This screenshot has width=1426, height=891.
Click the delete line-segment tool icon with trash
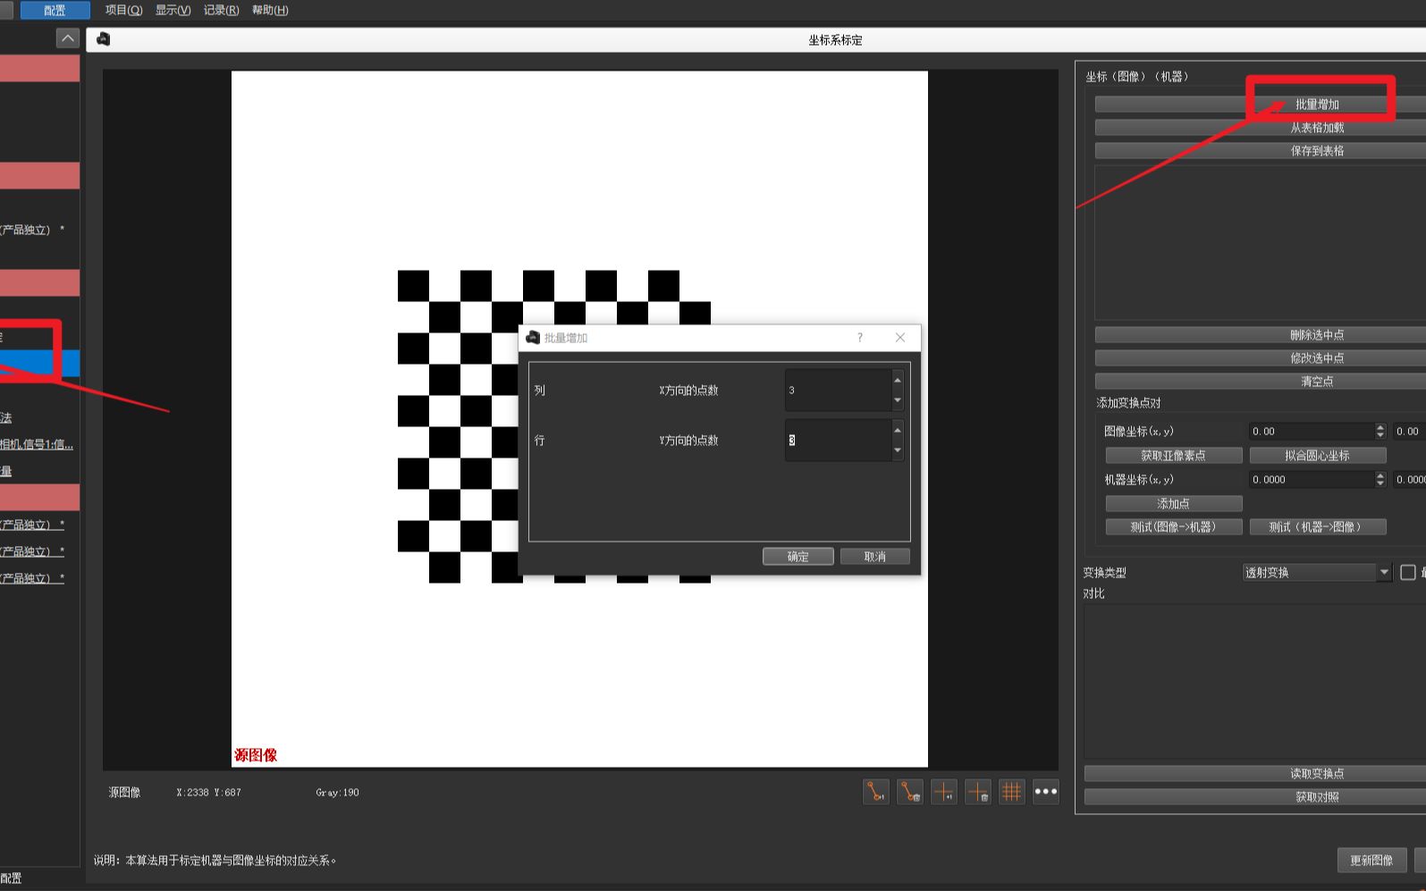[910, 792]
